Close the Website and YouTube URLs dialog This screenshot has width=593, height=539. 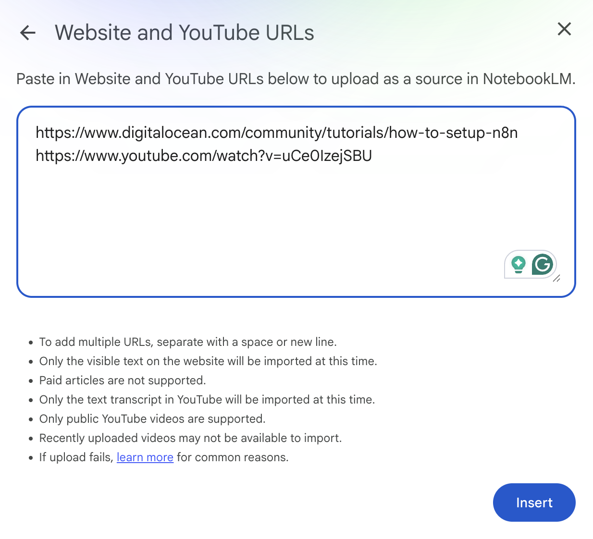[x=564, y=29]
